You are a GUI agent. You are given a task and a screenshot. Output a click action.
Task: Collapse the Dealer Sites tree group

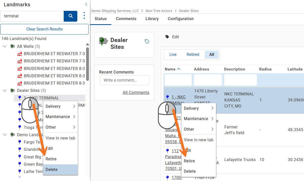coord(5,90)
